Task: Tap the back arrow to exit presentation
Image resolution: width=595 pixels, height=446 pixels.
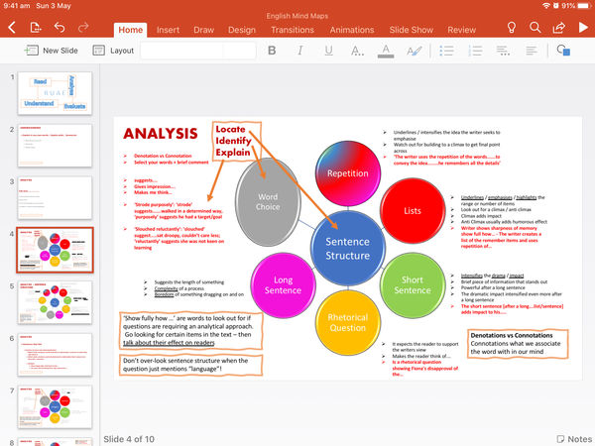Action: click(12, 28)
